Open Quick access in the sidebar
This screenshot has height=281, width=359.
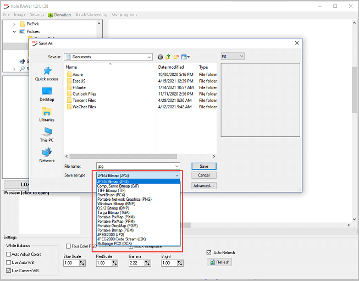[47, 74]
